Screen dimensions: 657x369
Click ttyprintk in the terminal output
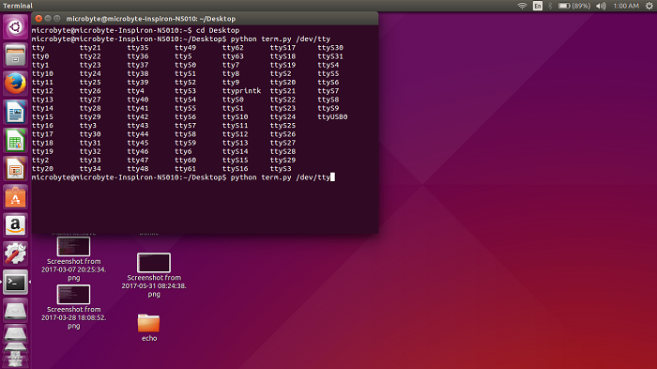tap(241, 91)
